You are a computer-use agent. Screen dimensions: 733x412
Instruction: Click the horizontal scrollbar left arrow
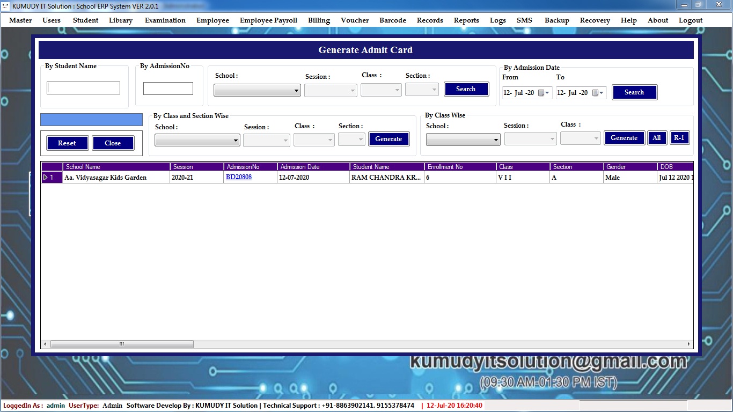45,344
